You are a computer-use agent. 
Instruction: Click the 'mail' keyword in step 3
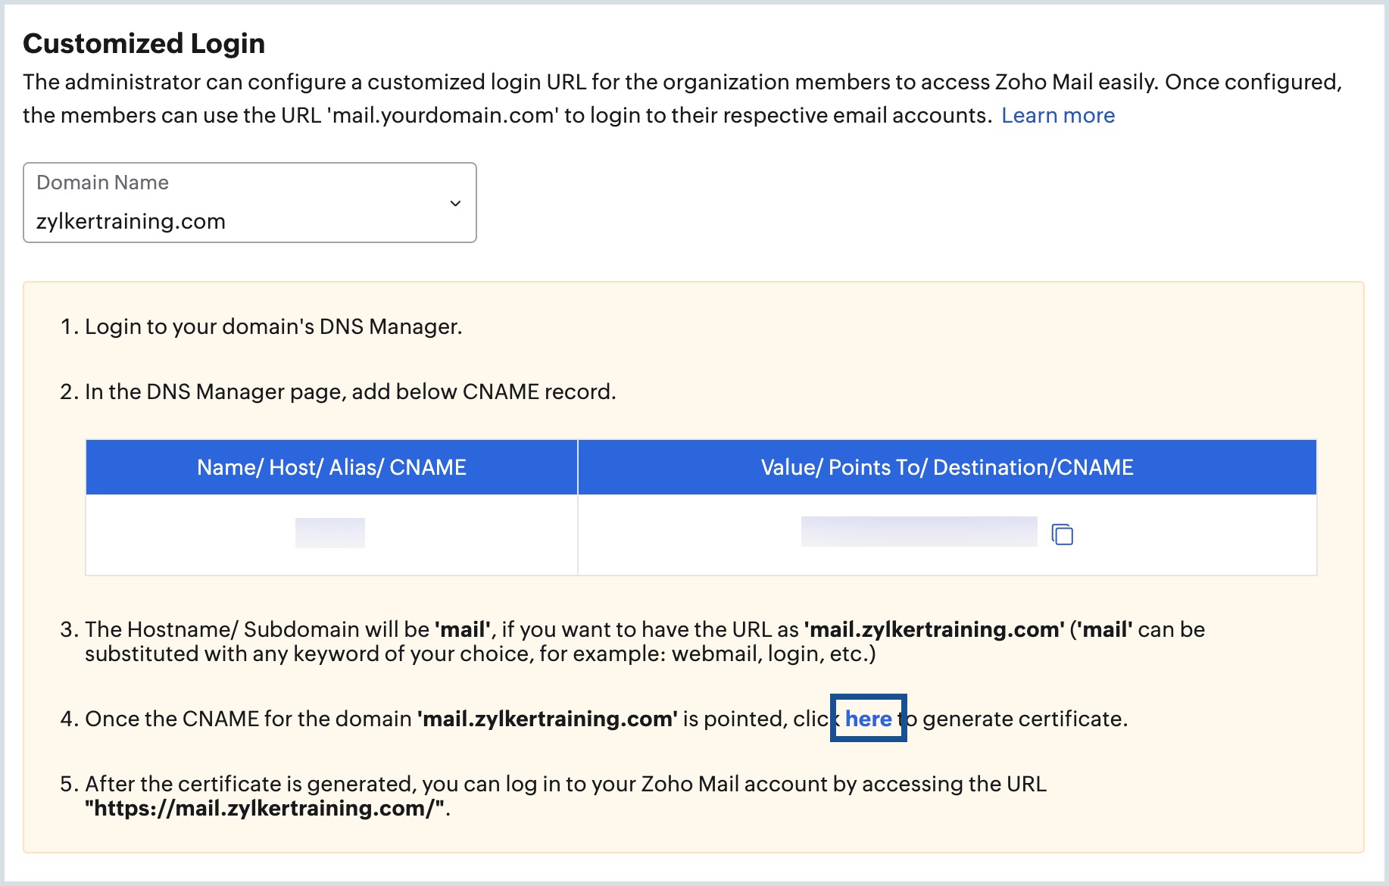(x=462, y=629)
